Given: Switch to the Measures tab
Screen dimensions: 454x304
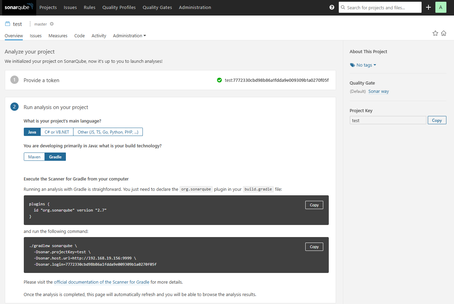Looking at the screenshot, I should point(58,36).
